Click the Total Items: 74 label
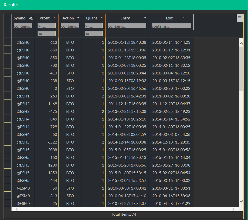248x220 pixels. [123, 214]
